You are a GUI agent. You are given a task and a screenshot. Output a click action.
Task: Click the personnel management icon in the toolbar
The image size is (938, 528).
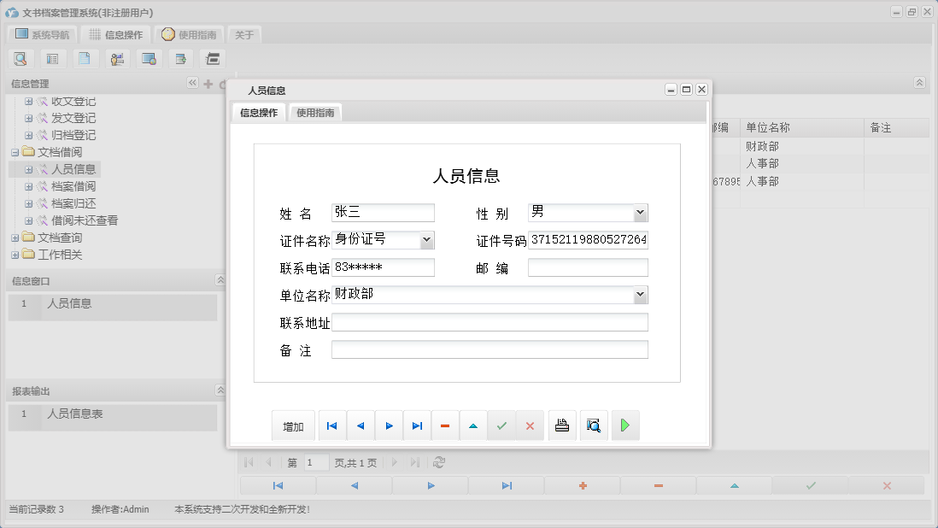116,58
